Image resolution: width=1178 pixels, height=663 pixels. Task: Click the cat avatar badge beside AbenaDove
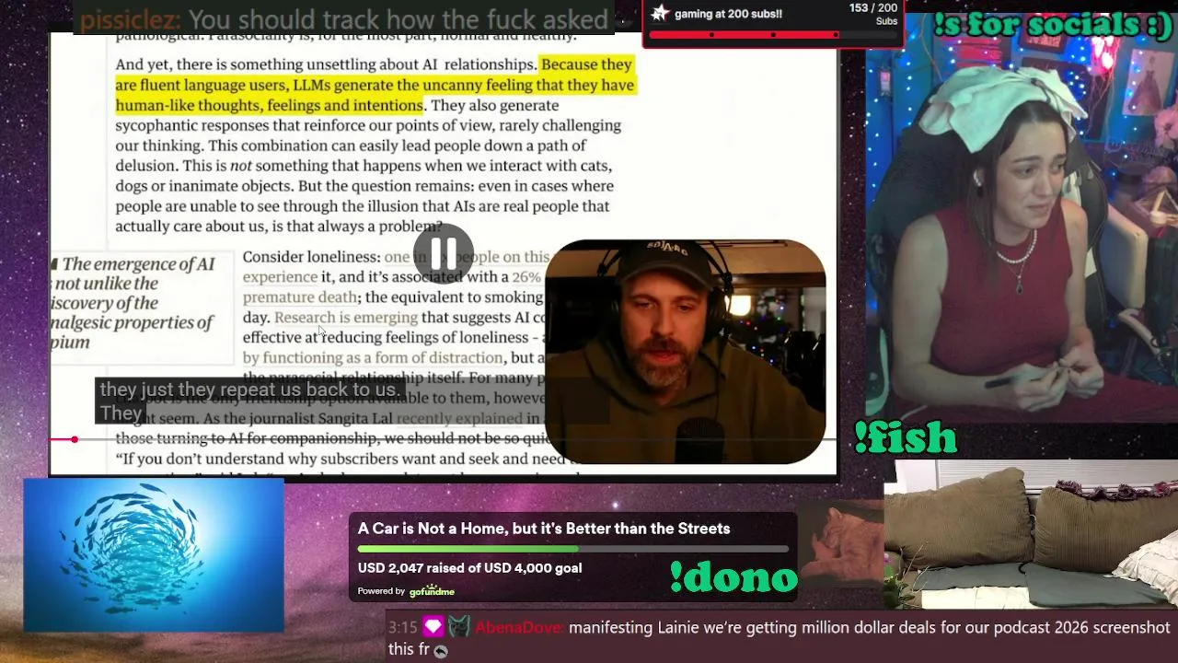click(459, 628)
